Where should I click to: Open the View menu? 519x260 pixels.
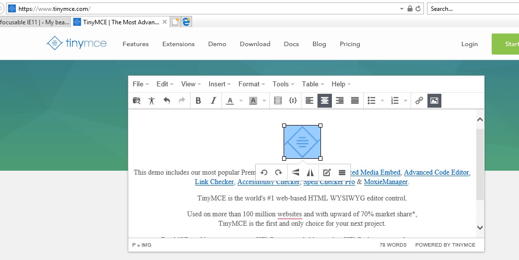coord(191,84)
